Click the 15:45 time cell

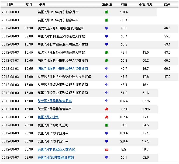point(29,53)
